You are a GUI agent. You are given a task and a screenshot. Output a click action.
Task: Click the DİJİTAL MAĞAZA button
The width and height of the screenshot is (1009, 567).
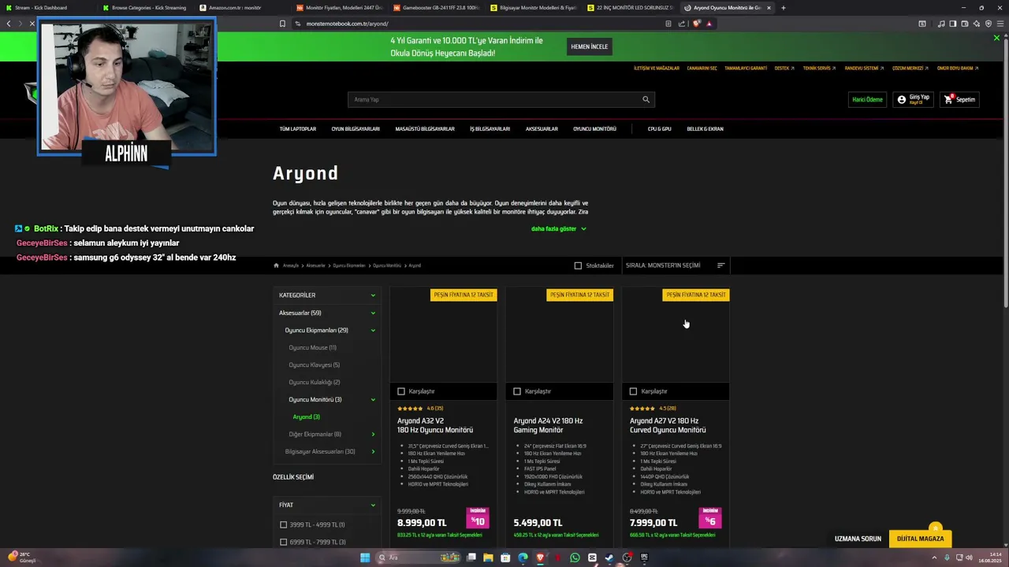click(x=920, y=539)
